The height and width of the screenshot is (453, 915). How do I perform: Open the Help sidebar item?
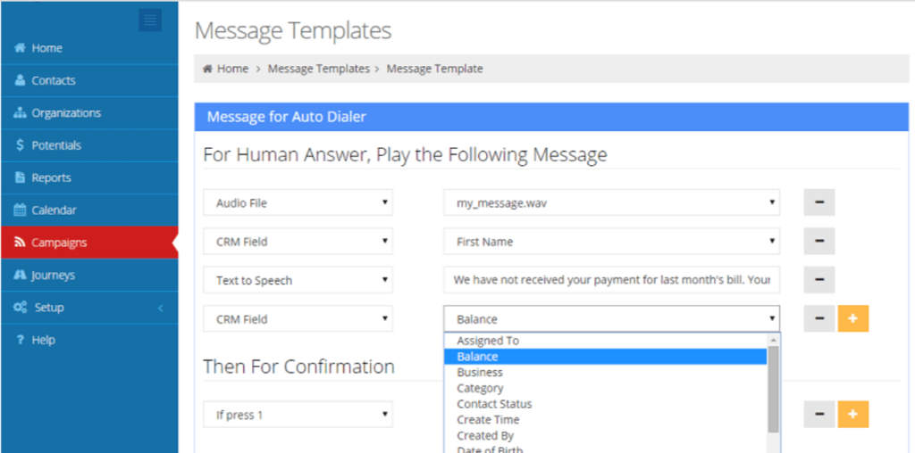pos(89,340)
